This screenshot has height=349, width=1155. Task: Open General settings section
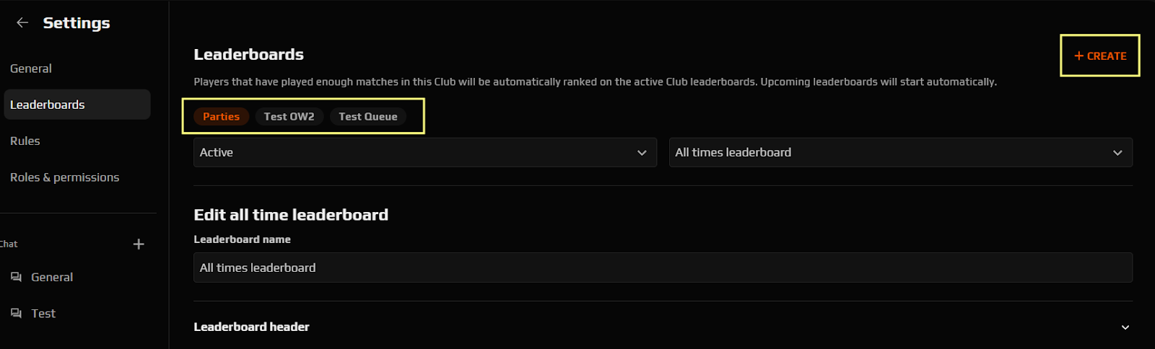coord(31,69)
